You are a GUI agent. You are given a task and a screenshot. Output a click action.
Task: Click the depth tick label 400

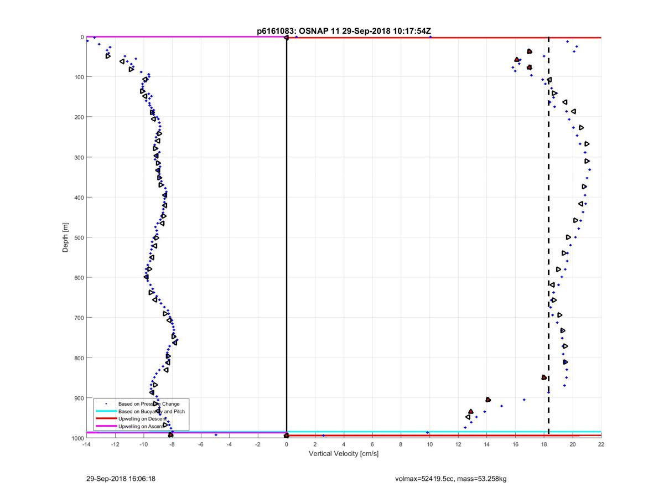tap(79, 198)
